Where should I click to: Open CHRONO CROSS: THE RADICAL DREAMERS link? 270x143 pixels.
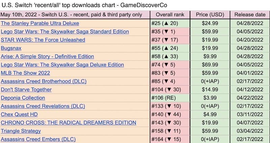[69, 122]
